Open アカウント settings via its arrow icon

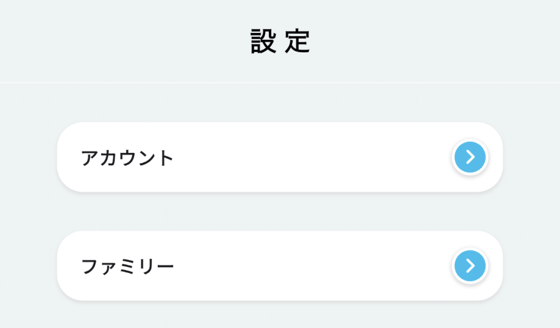(x=470, y=158)
